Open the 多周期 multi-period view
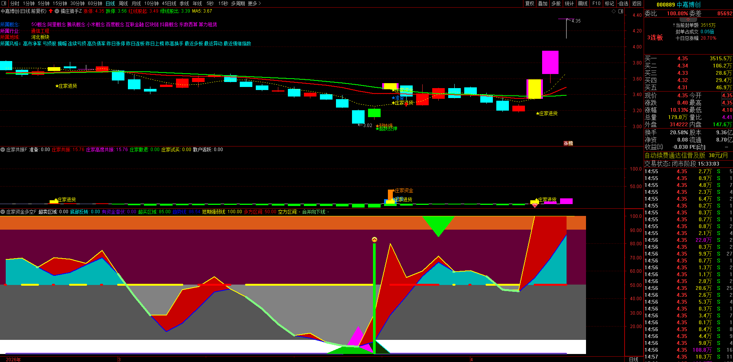Screen dimensions: 733x362 point(238,3)
